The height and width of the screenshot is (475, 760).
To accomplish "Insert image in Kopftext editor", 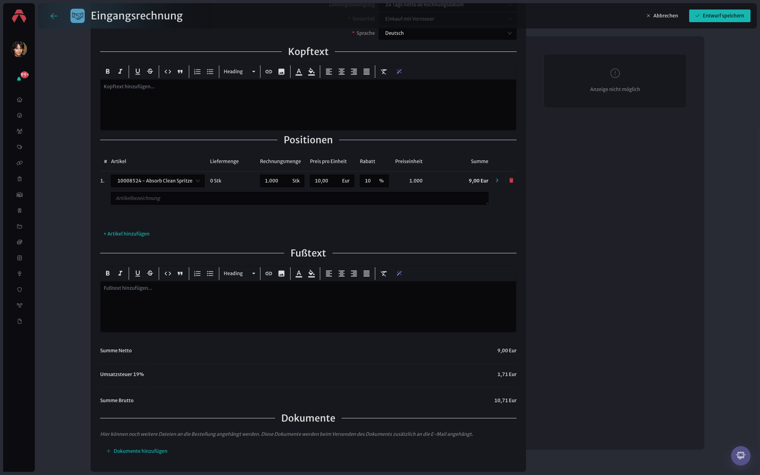I will (281, 72).
